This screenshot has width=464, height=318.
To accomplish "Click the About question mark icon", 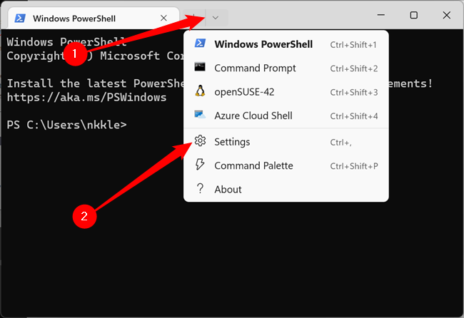I will coord(201,189).
